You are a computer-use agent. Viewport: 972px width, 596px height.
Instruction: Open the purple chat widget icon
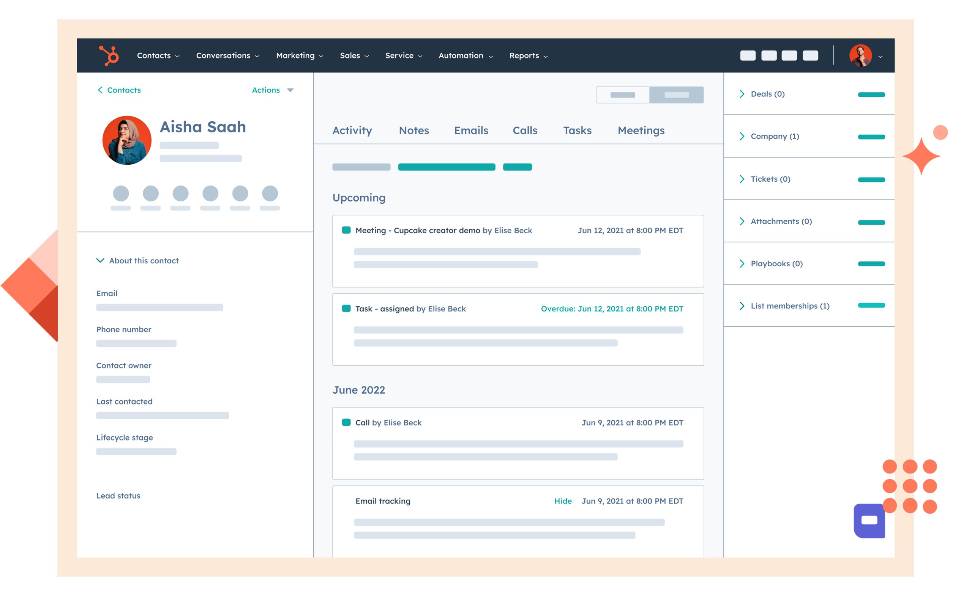point(869,521)
